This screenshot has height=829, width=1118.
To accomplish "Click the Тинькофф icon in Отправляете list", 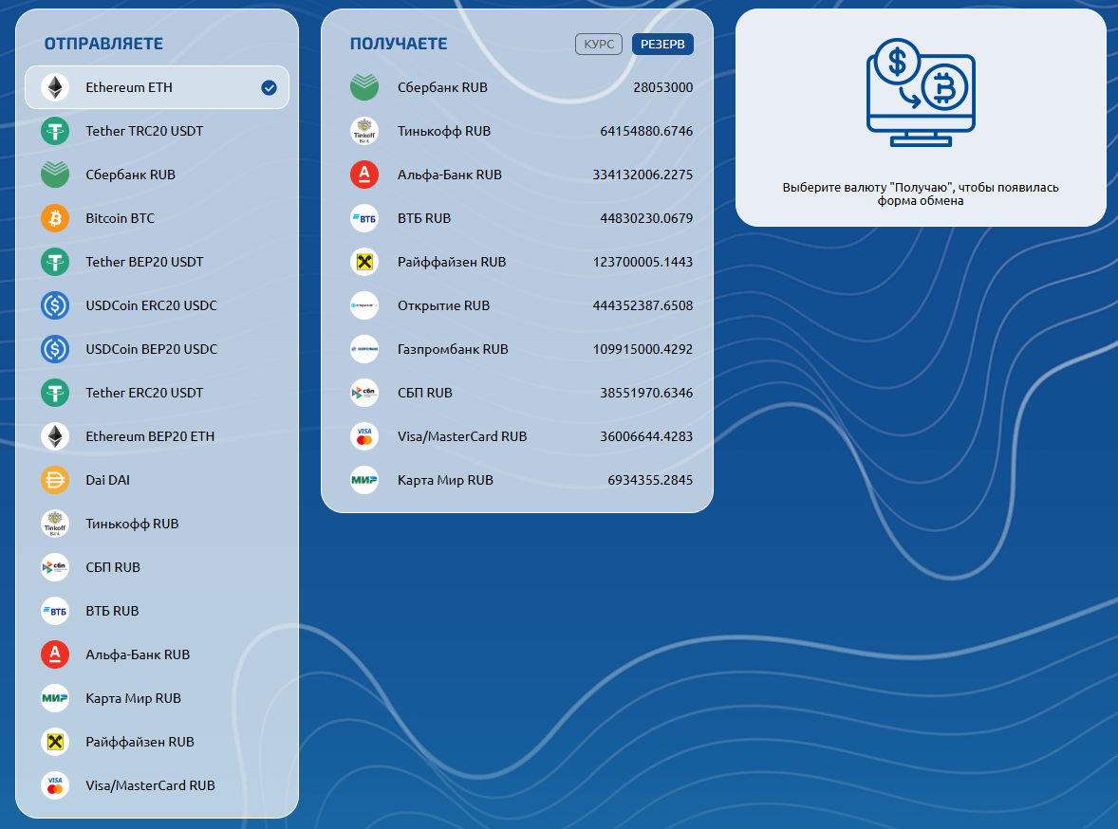I will [x=55, y=524].
